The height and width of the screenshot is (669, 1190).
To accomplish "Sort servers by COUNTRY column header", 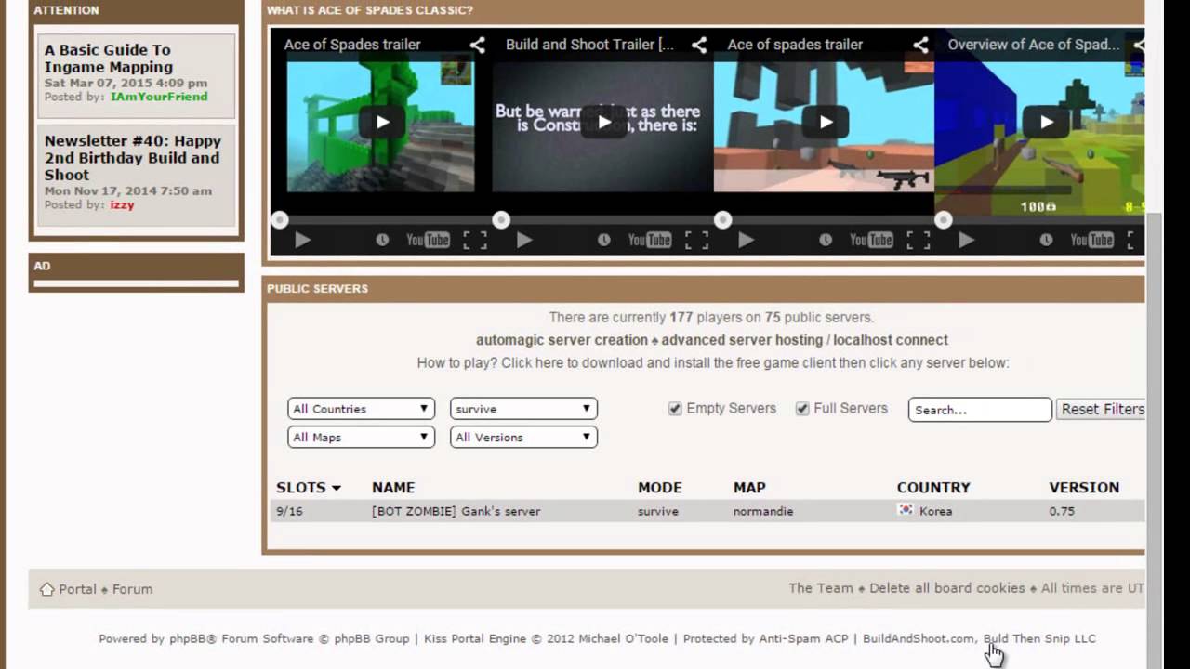I will [x=933, y=487].
